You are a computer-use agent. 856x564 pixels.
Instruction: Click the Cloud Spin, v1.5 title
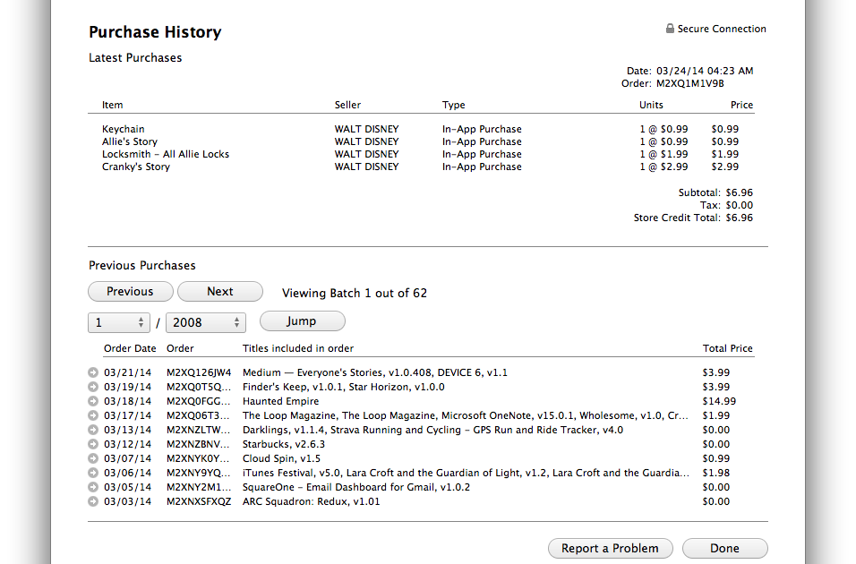point(282,458)
